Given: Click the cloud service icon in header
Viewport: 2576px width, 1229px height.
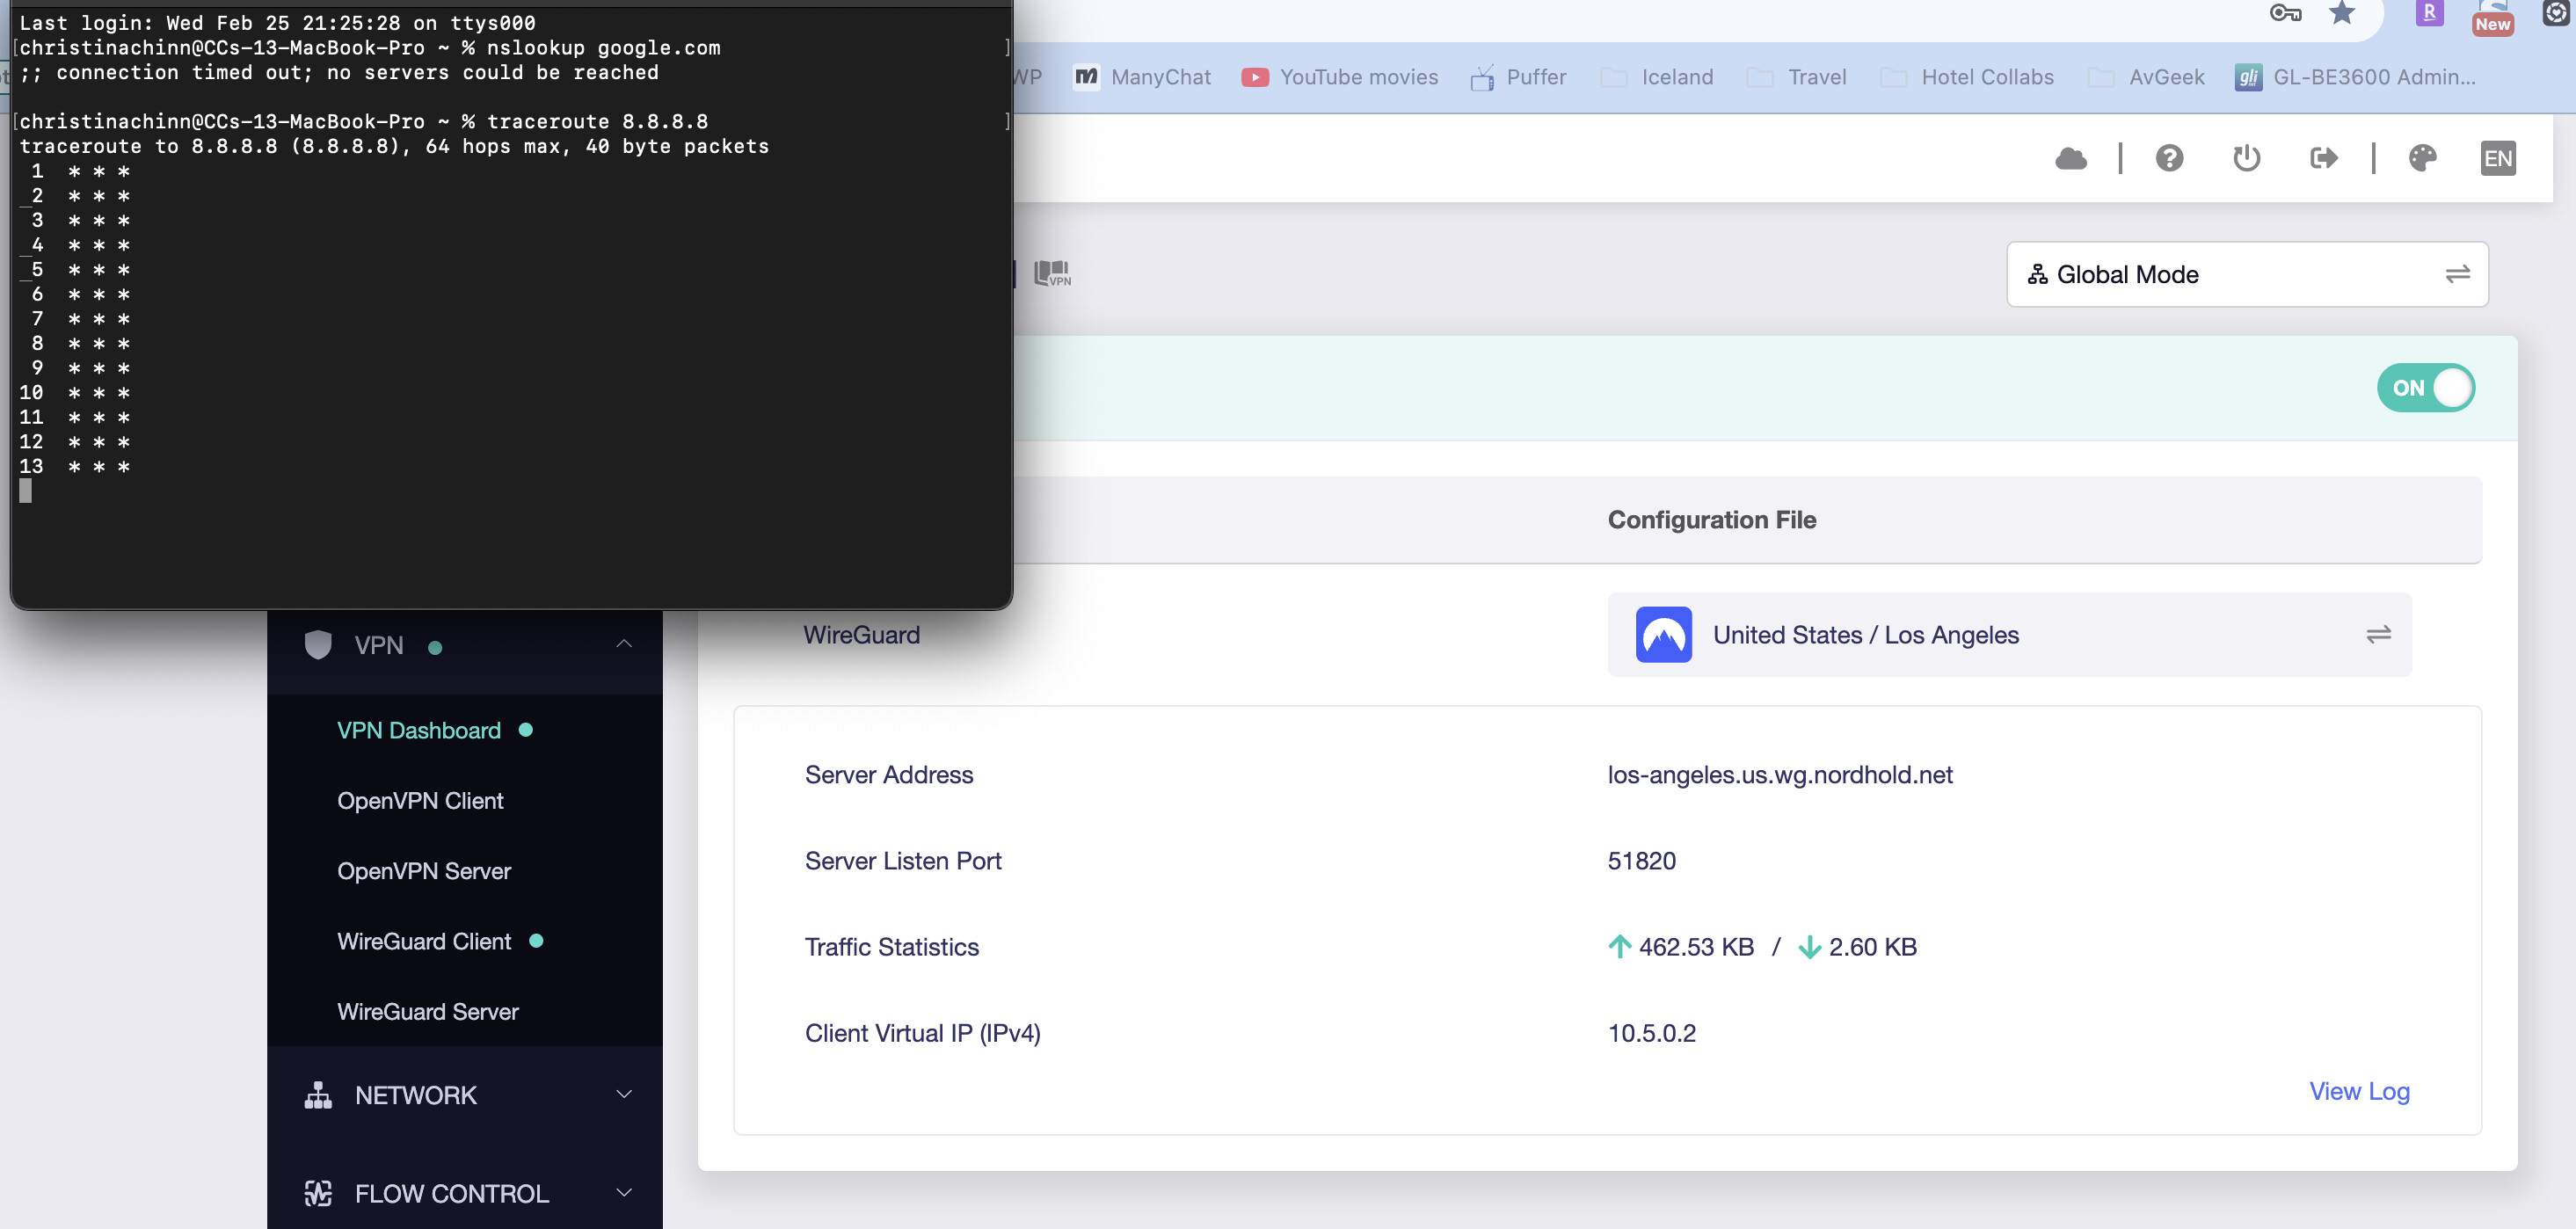Looking at the screenshot, I should [x=2071, y=158].
